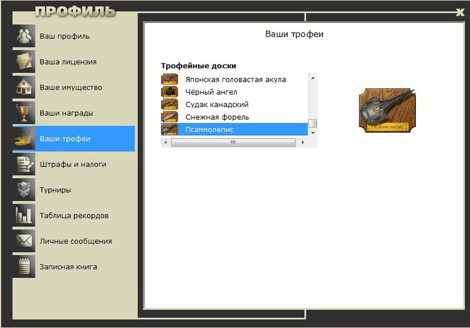470x328 pixels.
Task: Click the vertical scrollbar thumb
Action: 313,123
